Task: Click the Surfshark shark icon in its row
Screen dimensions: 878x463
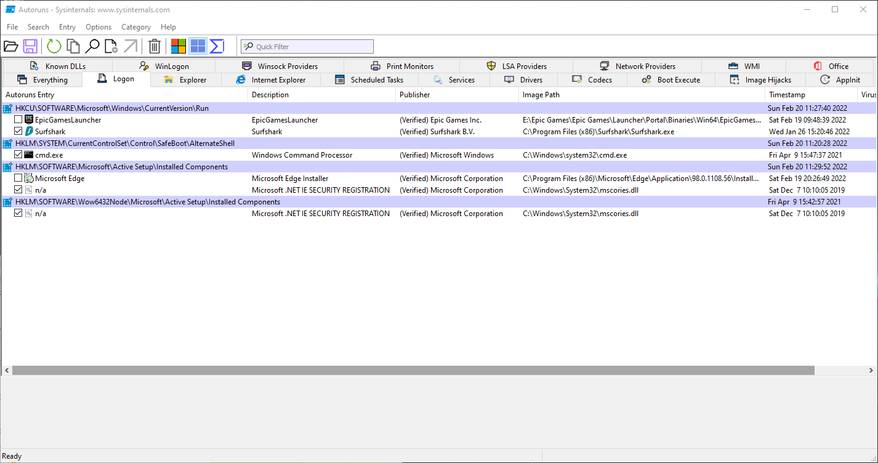Action: pos(29,132)
